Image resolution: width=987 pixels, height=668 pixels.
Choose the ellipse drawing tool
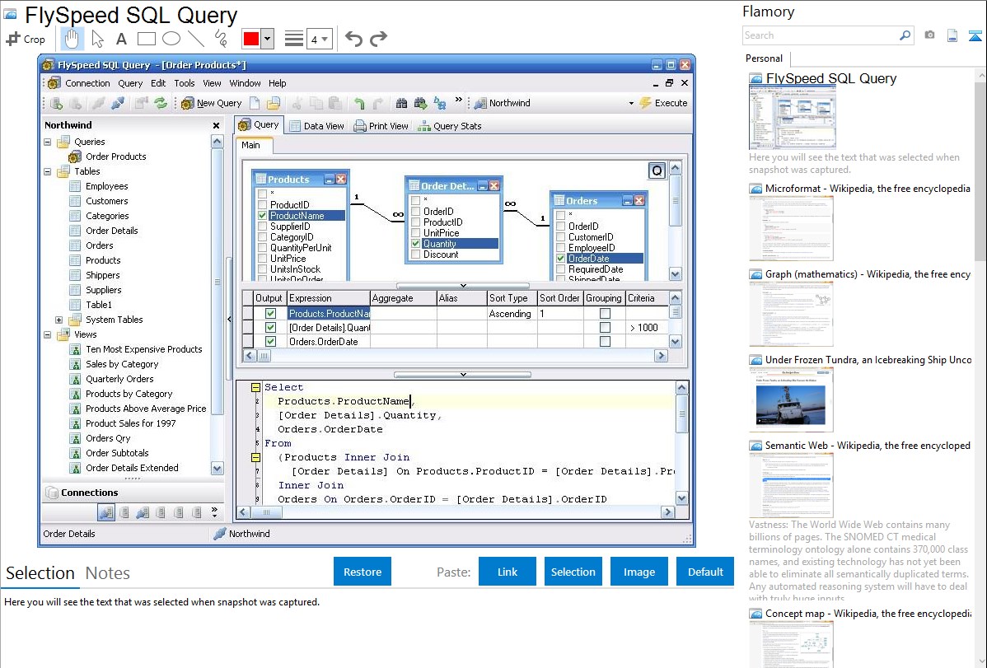171,39
